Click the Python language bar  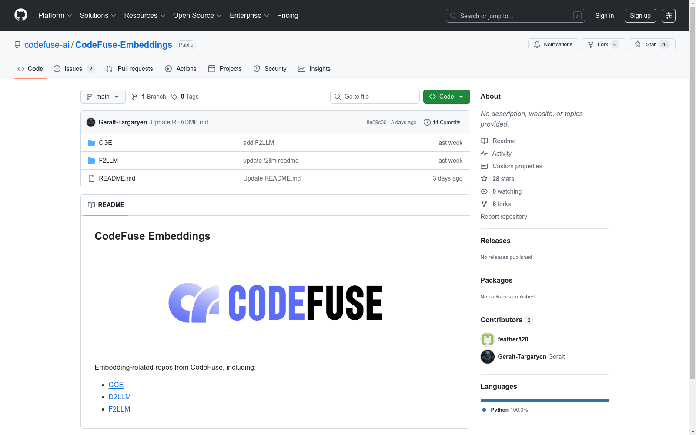(545, 401)
